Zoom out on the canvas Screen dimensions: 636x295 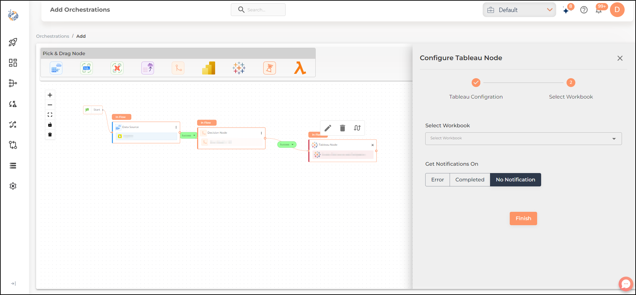[x=50, y=105]
